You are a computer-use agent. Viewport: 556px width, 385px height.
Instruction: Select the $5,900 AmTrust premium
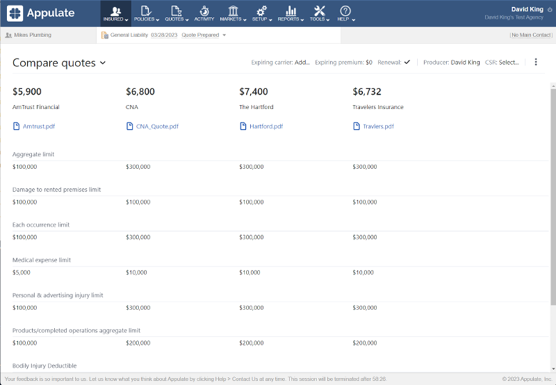(x=27, y=92)
